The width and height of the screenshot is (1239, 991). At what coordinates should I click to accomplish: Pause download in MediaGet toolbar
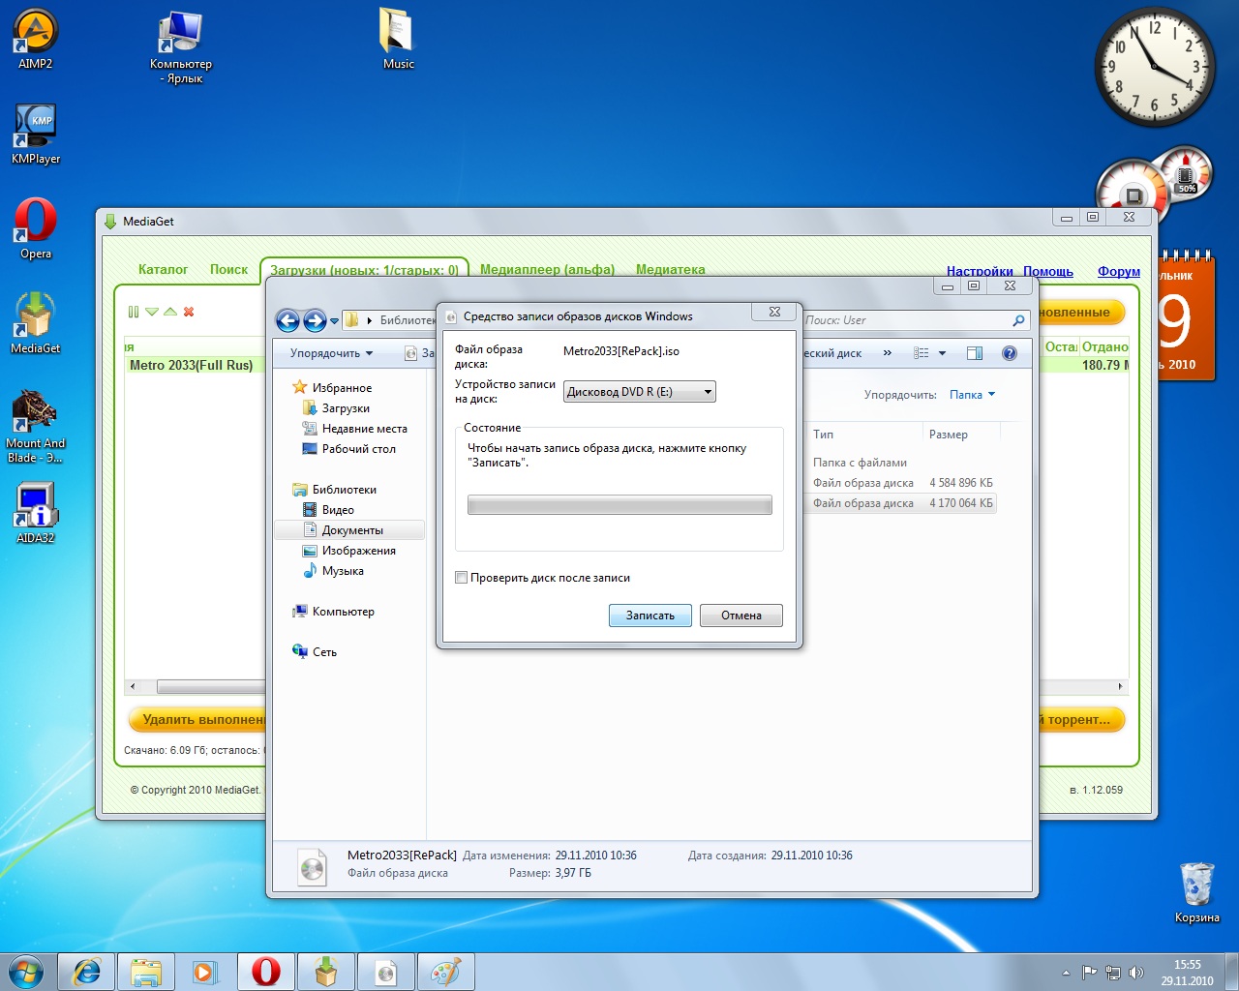click(x=134, y=312)
